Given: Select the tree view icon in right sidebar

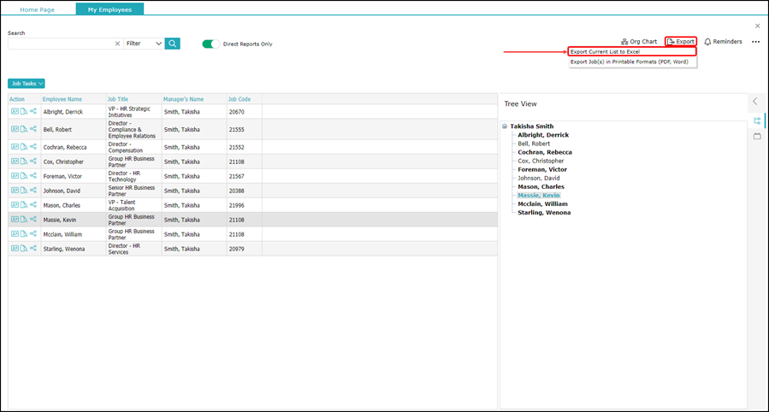Looking at the screenshot, I should pyautogui.click(x=757, y=121).
